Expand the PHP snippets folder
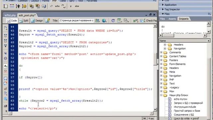 161,80
